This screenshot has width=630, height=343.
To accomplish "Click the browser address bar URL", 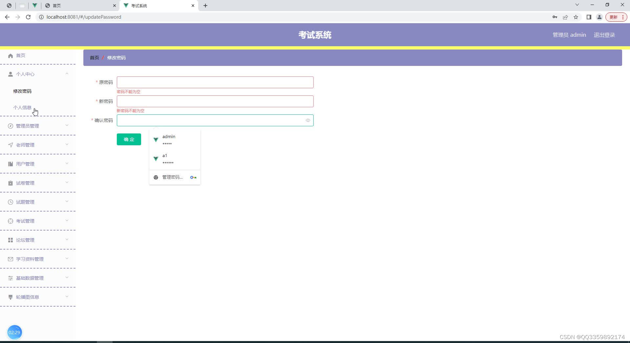I will 84,17.
